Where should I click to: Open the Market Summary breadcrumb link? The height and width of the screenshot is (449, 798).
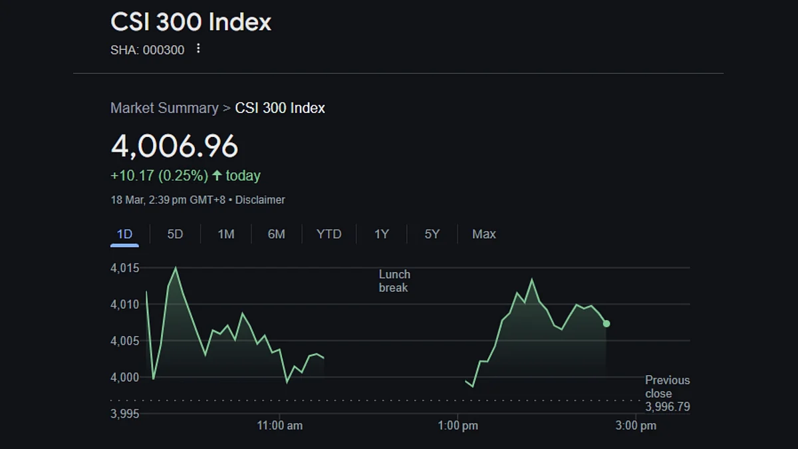coord(164,108)
